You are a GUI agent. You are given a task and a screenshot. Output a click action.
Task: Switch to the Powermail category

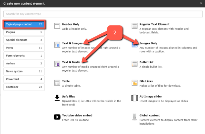(24, 79)
